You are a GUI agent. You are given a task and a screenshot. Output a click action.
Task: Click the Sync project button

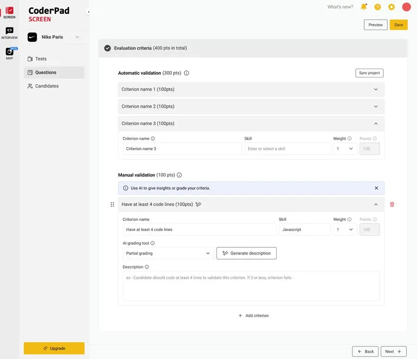pos(369,73)
